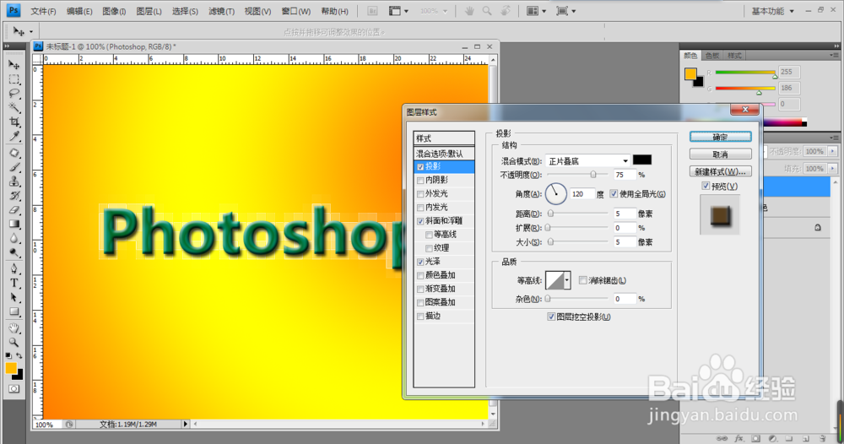844x444 pixels.
Task: Select the Zoom tool in toolbox
Action: click(14, 342)
